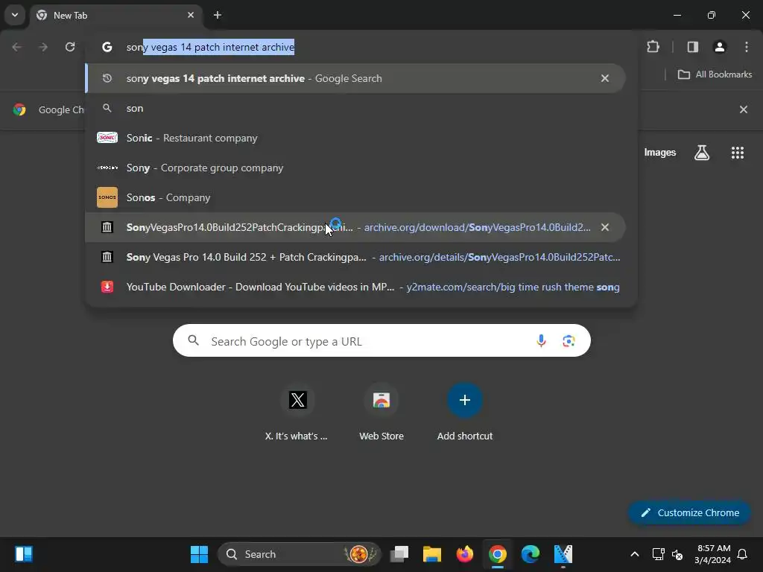
Task: Open the Extensions puzzle icon
Action: coord(653,47)
